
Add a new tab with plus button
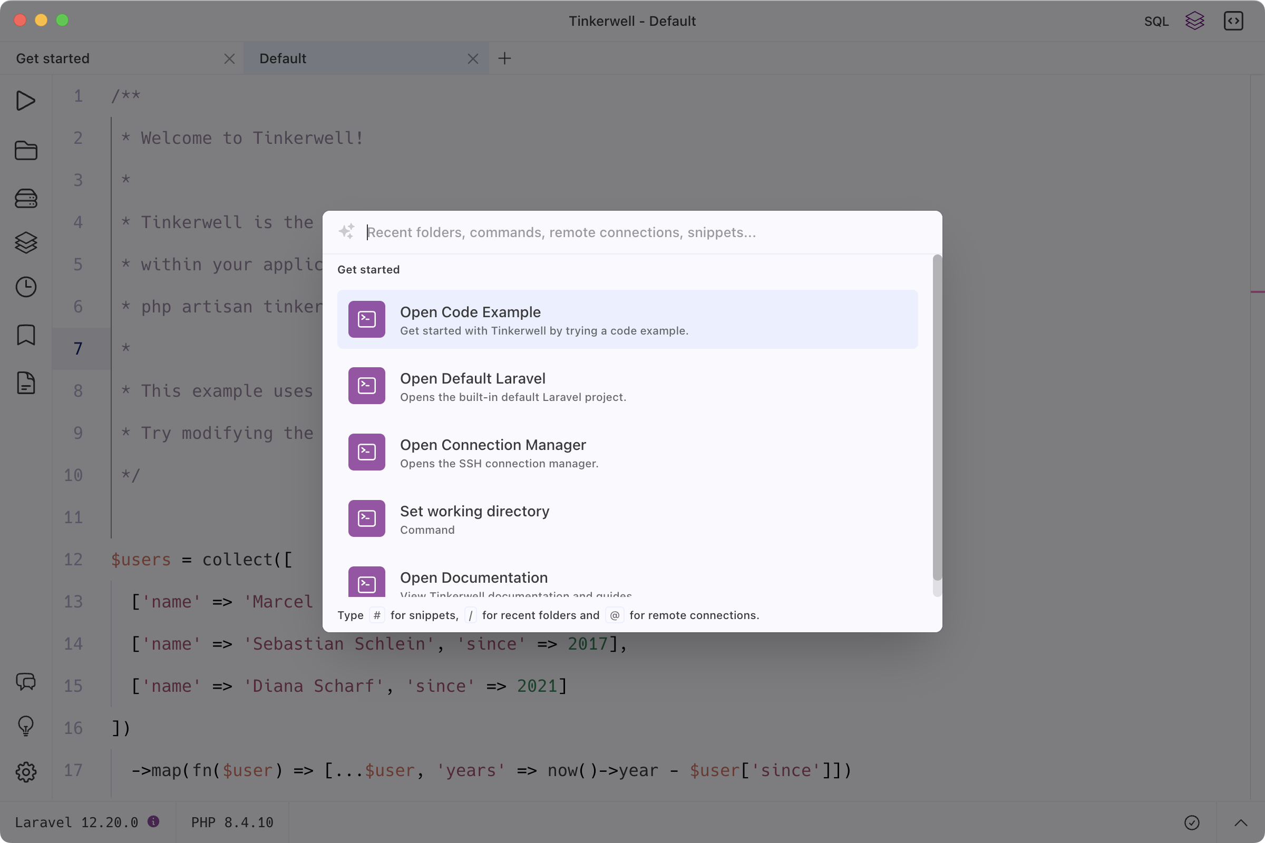(504, 58)
